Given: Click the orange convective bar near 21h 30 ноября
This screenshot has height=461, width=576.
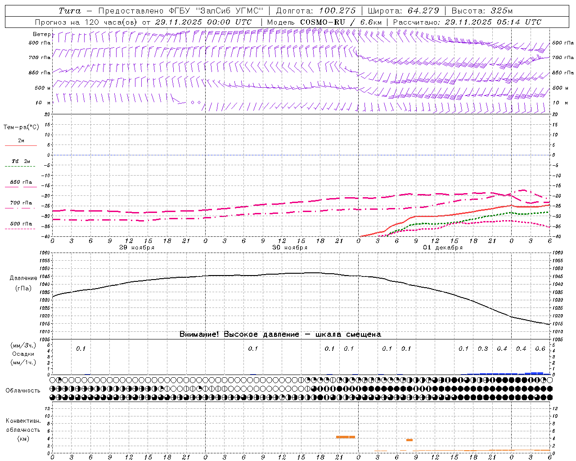Looking at the screenshot, I should [346, 437].
